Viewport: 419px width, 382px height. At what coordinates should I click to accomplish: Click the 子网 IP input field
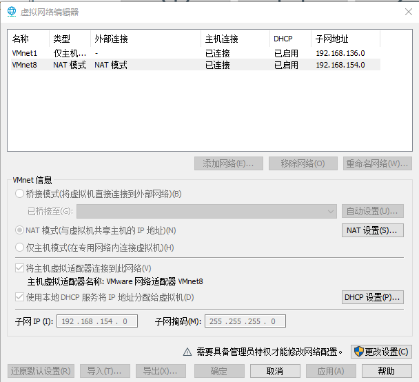point(97,321)
